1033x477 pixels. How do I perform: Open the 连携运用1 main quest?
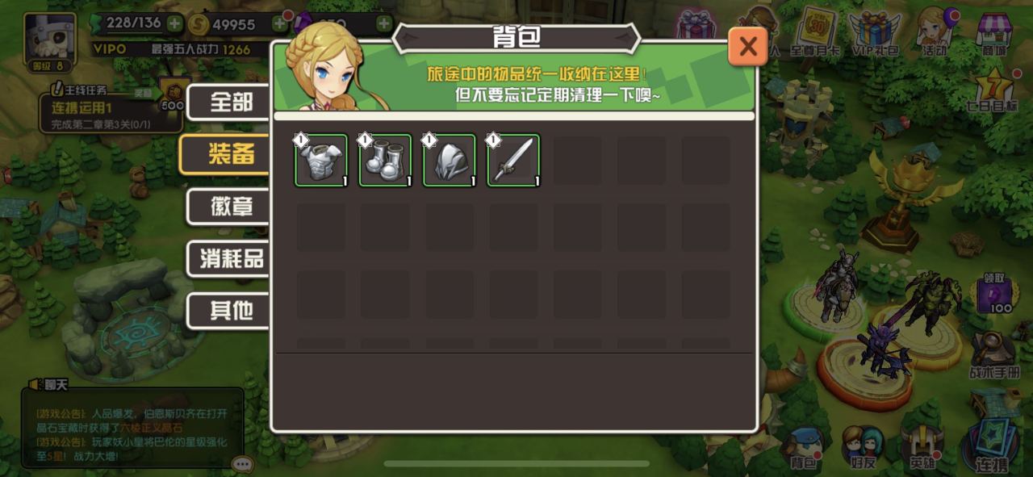tap(111, 111)
